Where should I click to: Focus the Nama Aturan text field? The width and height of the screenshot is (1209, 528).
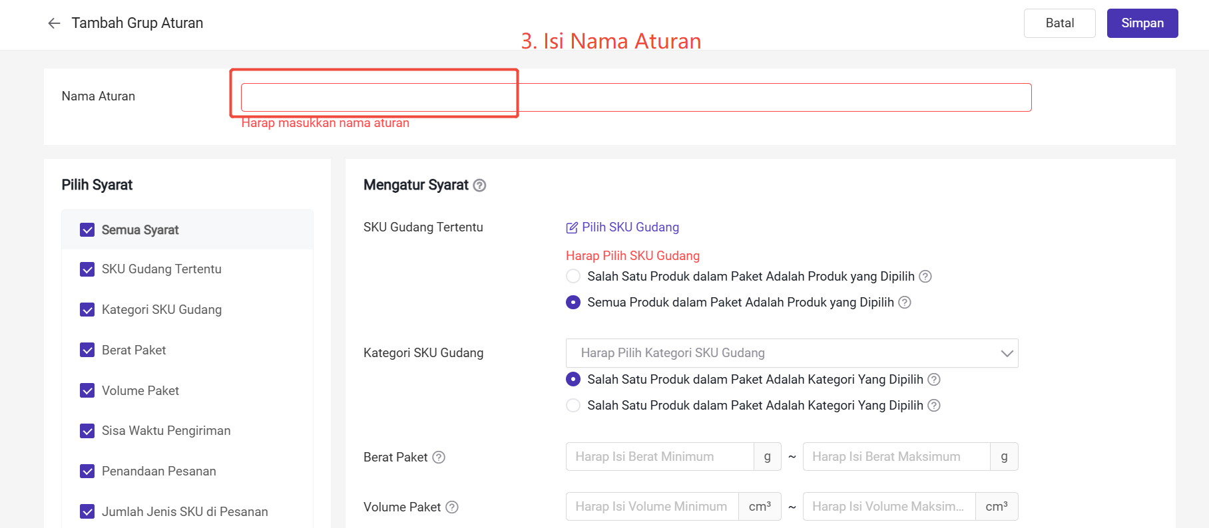636,98
